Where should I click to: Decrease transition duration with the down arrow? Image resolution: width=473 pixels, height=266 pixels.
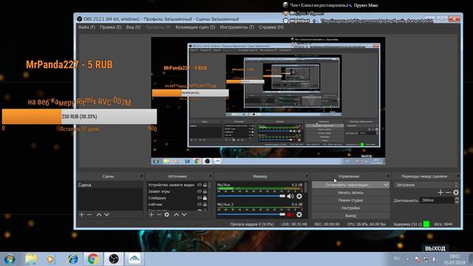point(457,202)
